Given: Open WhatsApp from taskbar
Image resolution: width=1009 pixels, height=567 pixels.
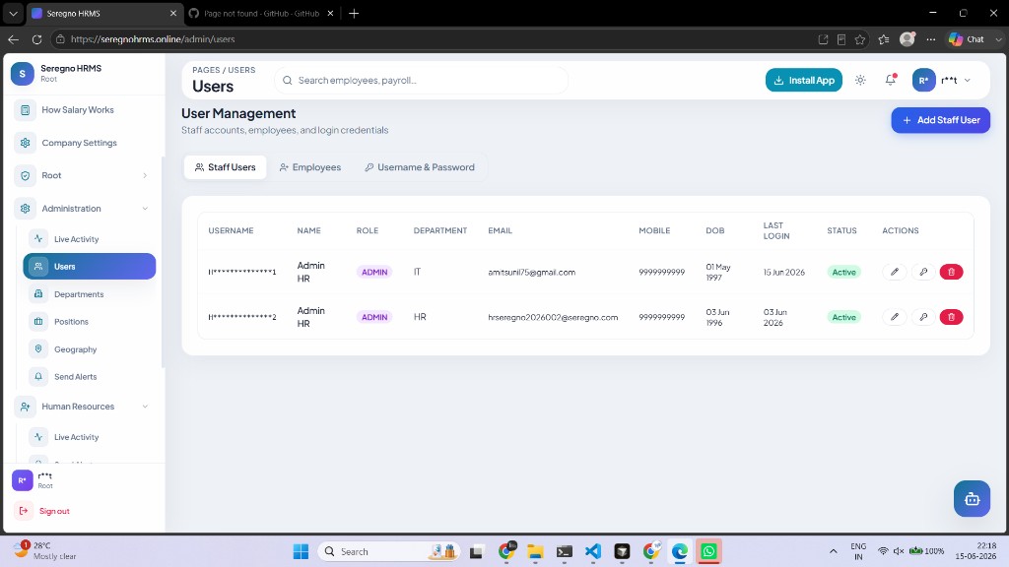Looking at the screenshot, I should pyautogui.click(x=708, y=551).
